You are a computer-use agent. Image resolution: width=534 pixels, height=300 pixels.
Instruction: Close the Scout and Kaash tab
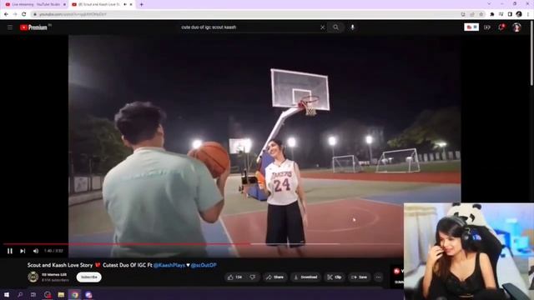pos(131,4)
